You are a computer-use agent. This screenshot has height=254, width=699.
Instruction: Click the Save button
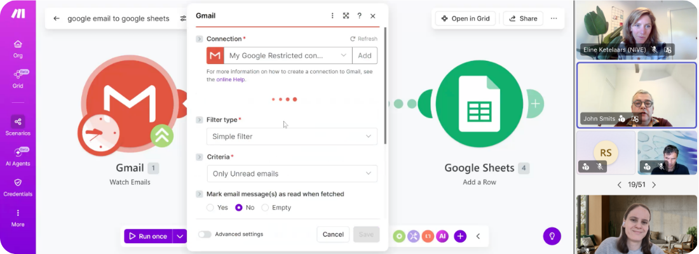(x=366, y=234)
